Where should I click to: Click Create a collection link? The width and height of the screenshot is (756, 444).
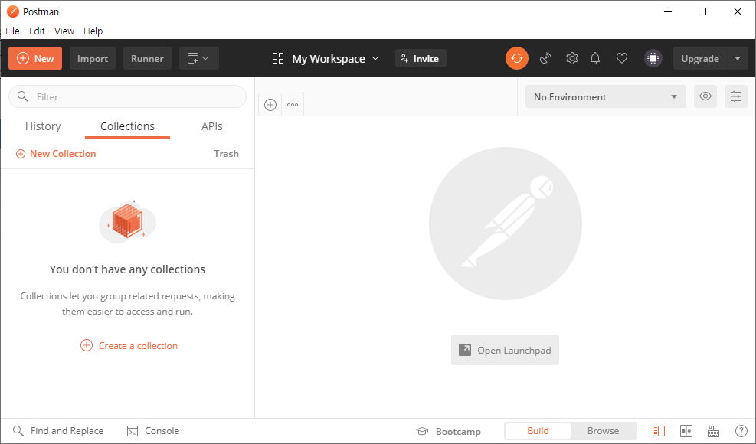click(129, 346)
